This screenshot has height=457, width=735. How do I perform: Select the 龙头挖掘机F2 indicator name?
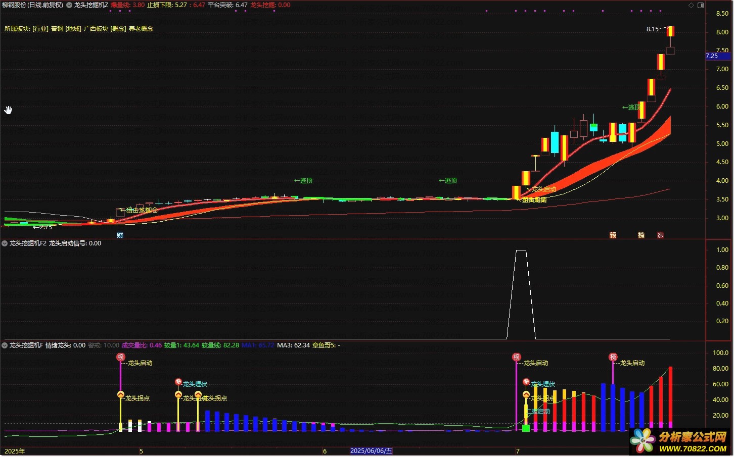click(28, 243)
